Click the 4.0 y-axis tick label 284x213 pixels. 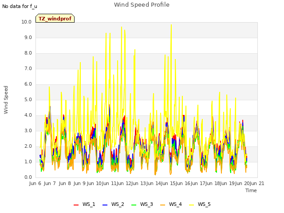pos(28,115)
